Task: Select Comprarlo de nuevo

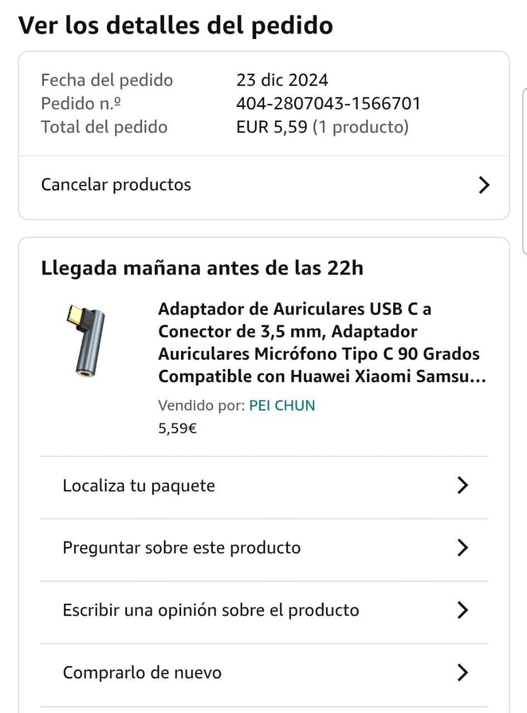Action: tap(142, 673)
